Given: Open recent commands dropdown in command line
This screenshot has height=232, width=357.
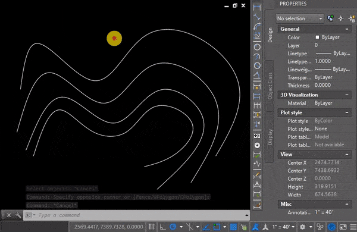Looking at the screenshot, I should click(x=34, y=215).
